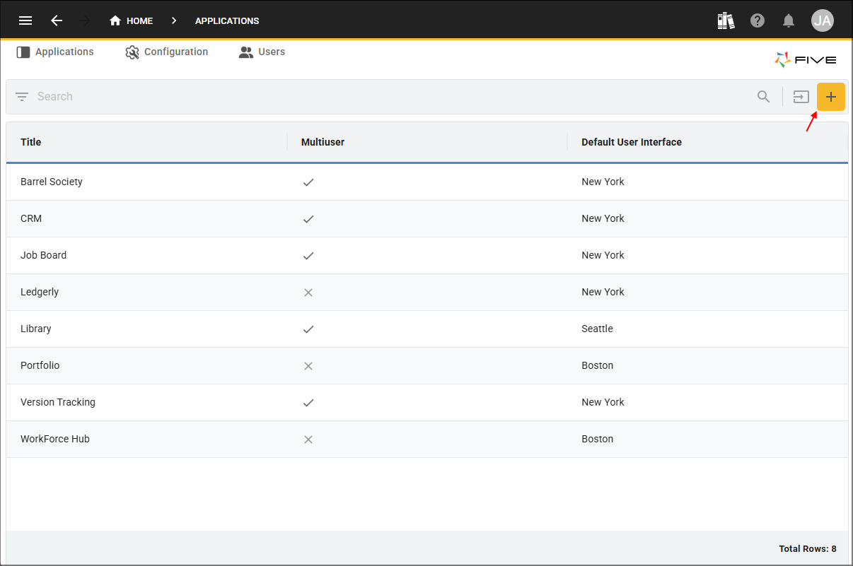Click the Default User Interface column header
Image resolution: width=853 pixels, height=566 pixels.
(x=632, y=142)
